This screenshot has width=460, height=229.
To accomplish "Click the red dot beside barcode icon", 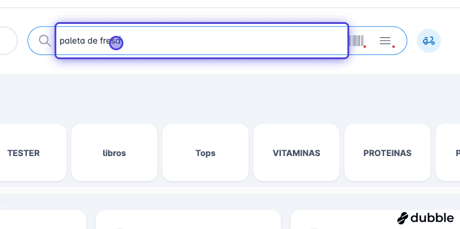I will coord(365,47).
